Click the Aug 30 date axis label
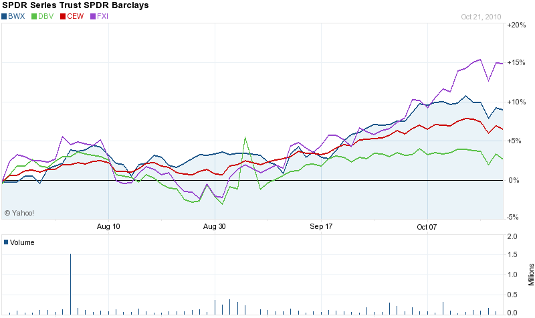535x318 pixels. point(214,226)
